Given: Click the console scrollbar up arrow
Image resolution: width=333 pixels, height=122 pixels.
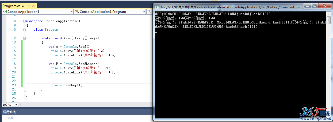Looking at the screenshot, I should pyautogui.click(x=329, y=14).
